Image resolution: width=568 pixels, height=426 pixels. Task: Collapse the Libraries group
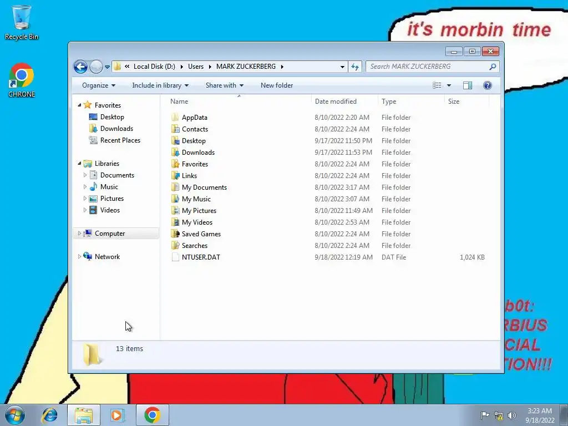(x=79, y=164)
